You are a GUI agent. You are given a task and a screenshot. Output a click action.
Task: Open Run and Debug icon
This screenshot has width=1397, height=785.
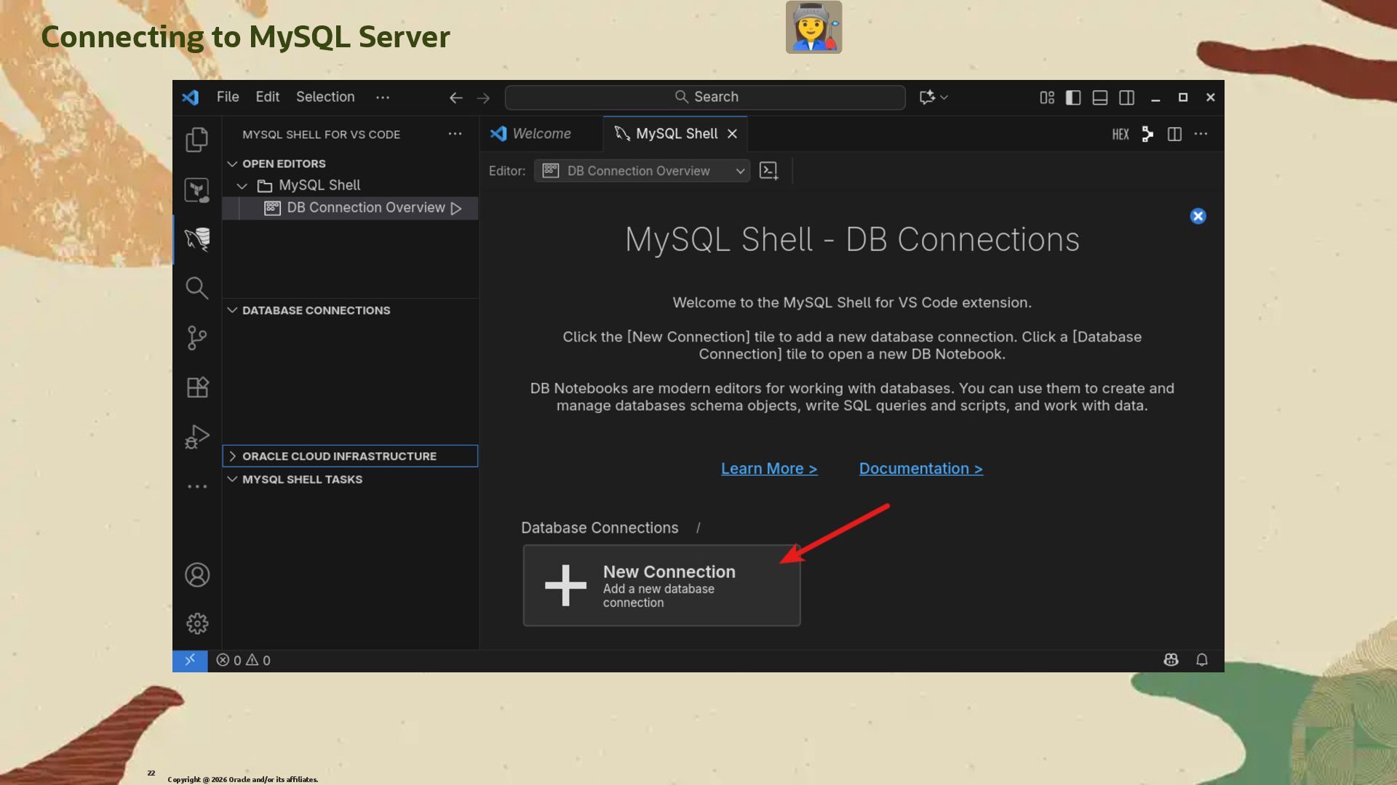197,437
